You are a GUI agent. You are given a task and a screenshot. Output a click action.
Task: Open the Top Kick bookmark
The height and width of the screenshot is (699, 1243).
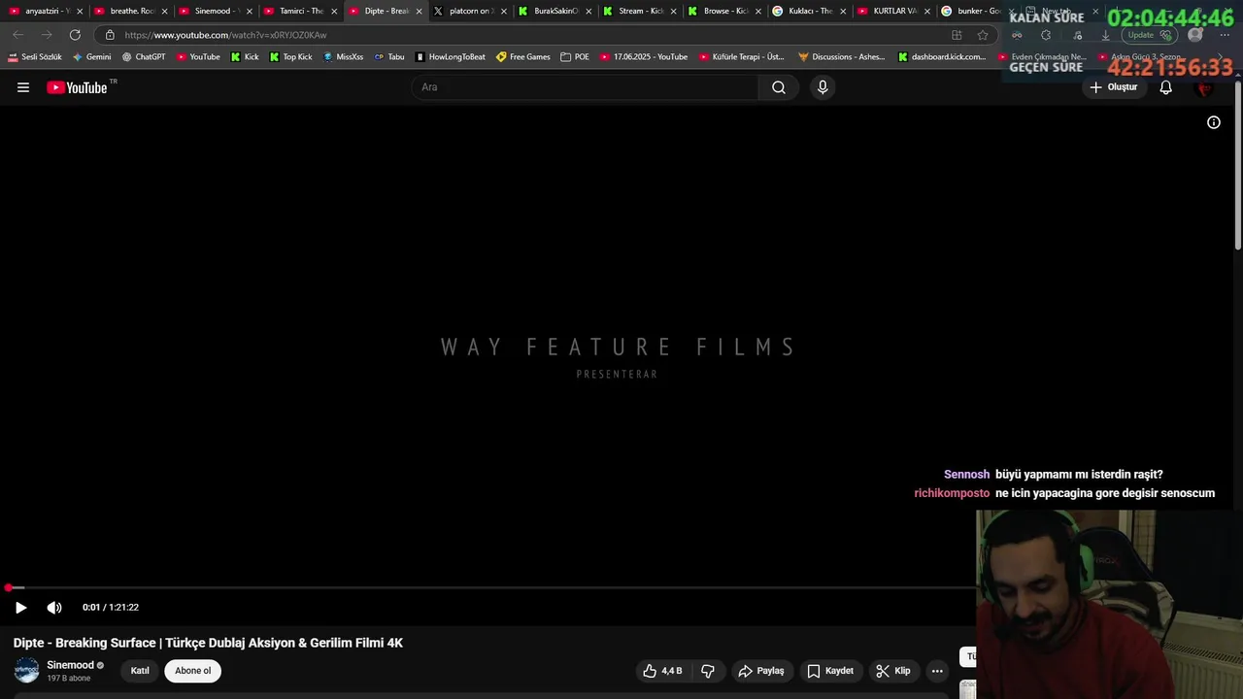(290, 57)
